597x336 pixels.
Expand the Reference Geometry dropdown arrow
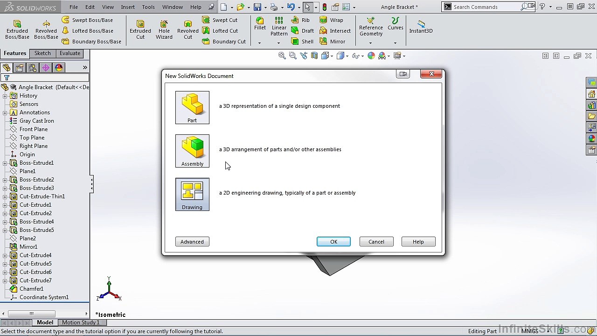point(371,43)
